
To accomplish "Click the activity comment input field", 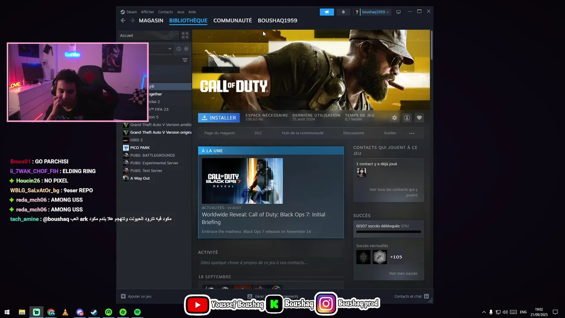I will coord(271,262).
